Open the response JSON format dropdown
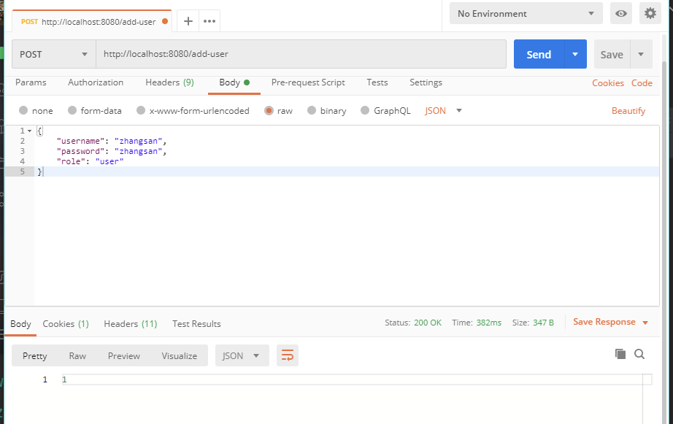The width and height of the screenshot is (673, 424). [242, 355]
